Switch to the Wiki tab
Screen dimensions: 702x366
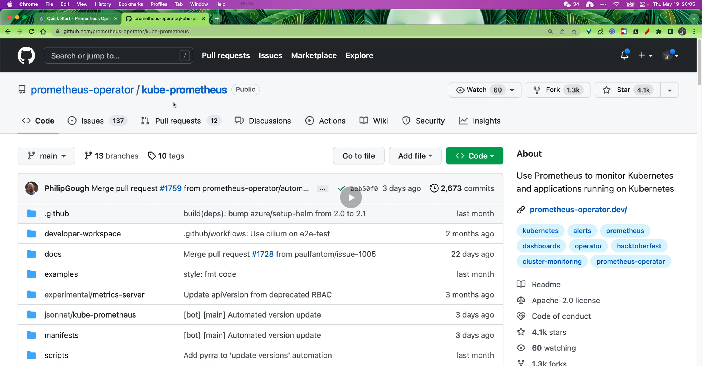pyautogui.click(x=373, y=121)
